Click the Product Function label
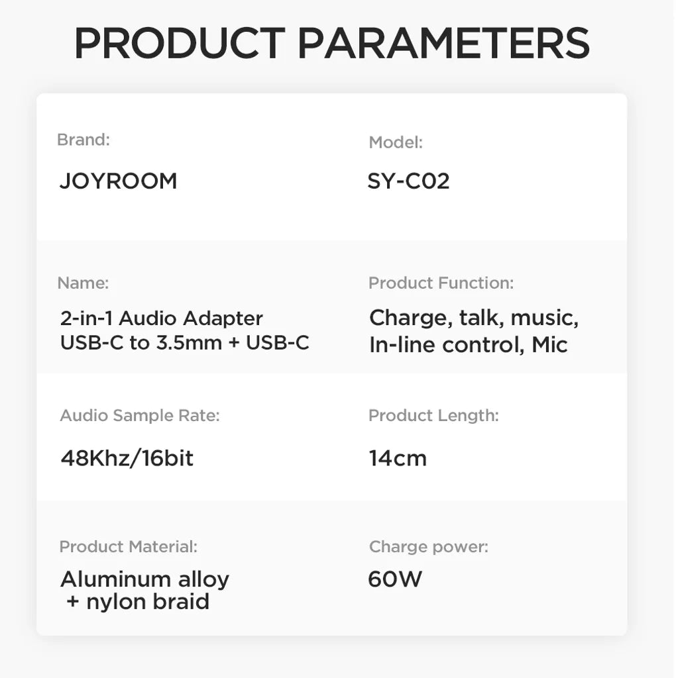 point(441,283)
